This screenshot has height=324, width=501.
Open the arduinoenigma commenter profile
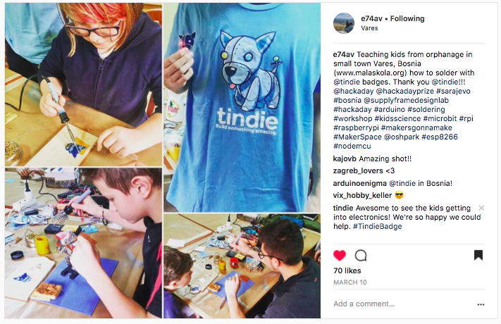[360, 183]
